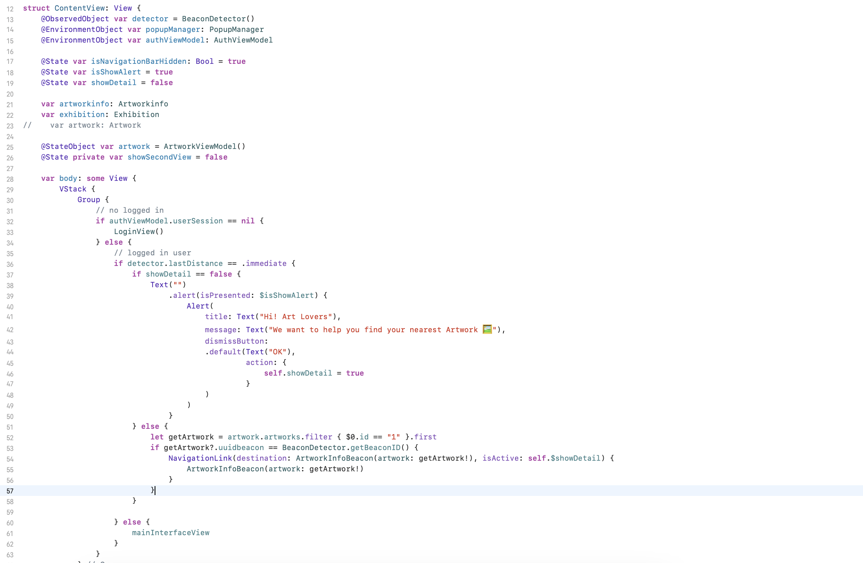This screenshot has width=863, height=563.
Task: Click the framed picture emoji in the alert message
Action: point(487,329)
